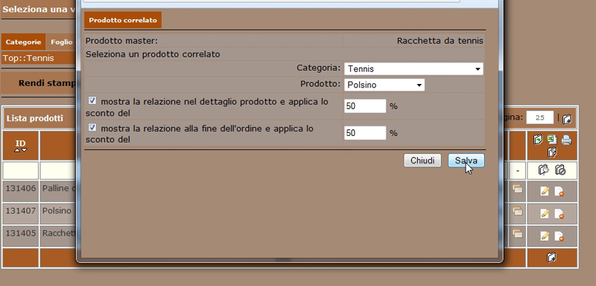
Task: Export the list with the Excel icon
Action: click(552, 140)
